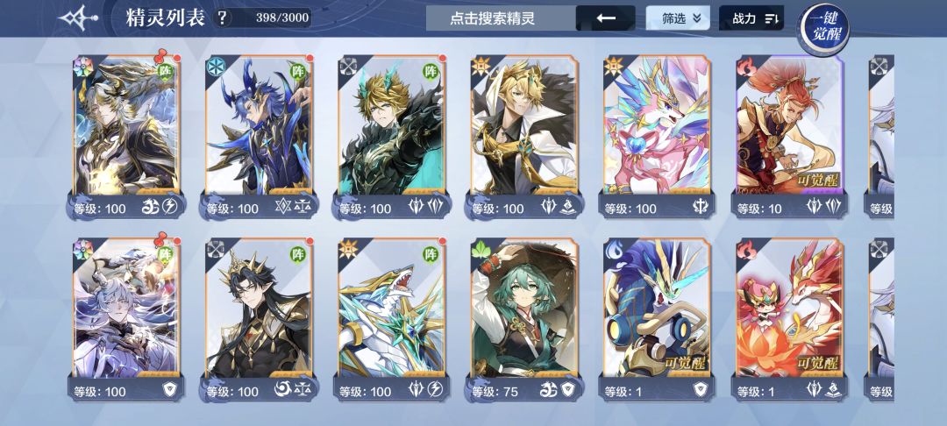Click the 点击搜索精灵 search field
Screen dimensions: 947x426
tap(492, 18)
